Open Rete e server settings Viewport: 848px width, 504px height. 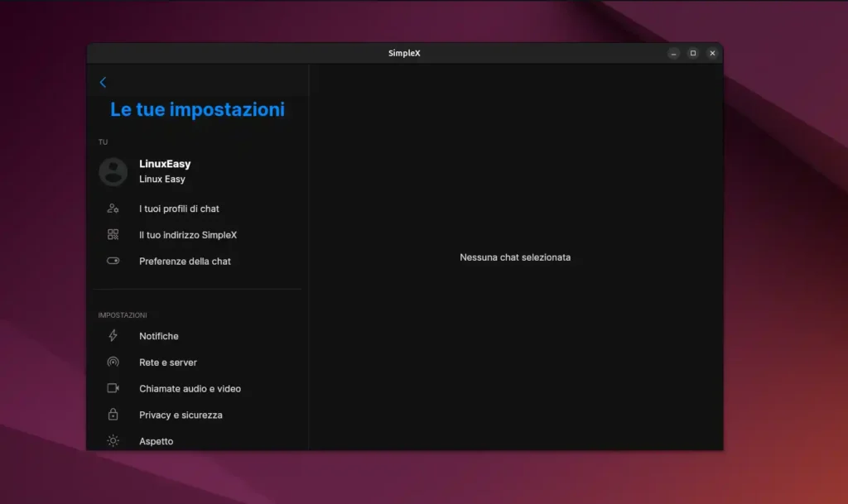167,362
